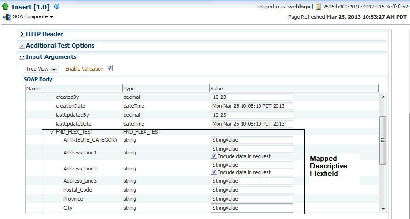Select the createdBy row name
The width and height of the screenshot is (410, 219).
[x=67, y=97]
